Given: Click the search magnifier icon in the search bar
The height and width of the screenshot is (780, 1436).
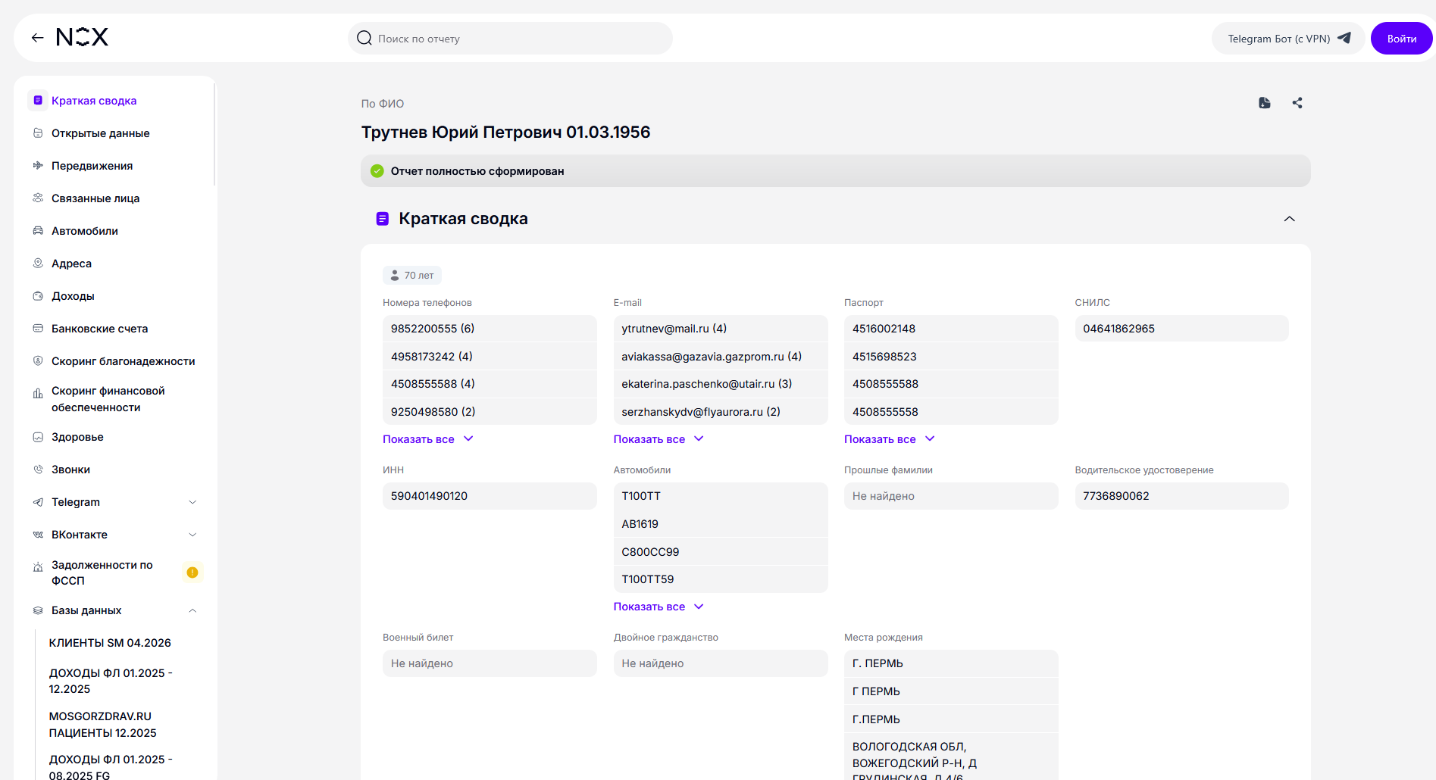Looking at the screenshot, I should [x=364, y=38].
